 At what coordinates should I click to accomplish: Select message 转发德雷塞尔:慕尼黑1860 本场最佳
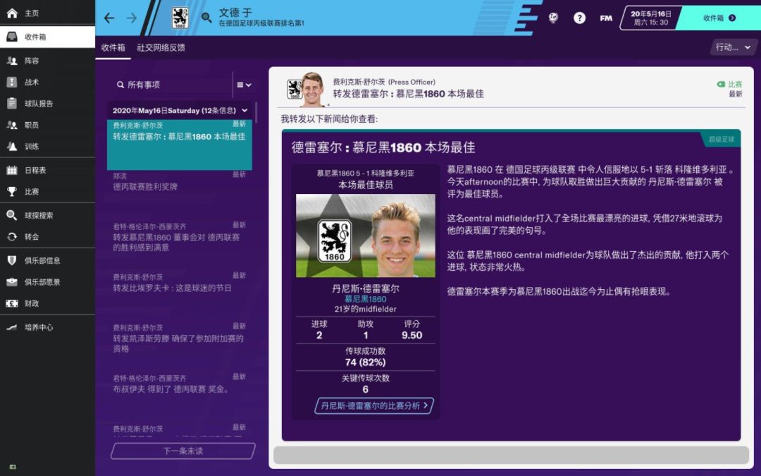(x=180, y=145)
